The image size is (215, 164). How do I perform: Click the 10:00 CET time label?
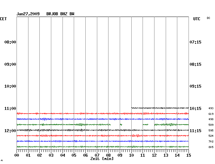[10, 86]
